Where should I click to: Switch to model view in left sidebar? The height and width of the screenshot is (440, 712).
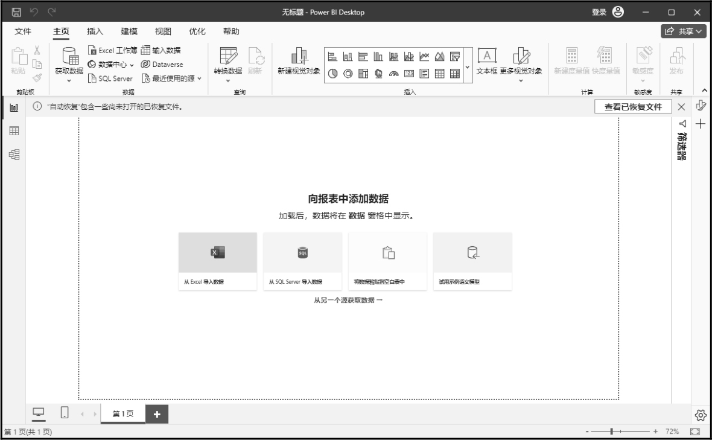[x=14, y=155]
